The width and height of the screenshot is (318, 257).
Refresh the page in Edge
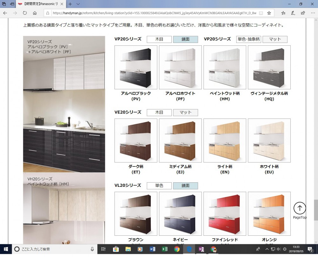25,13
